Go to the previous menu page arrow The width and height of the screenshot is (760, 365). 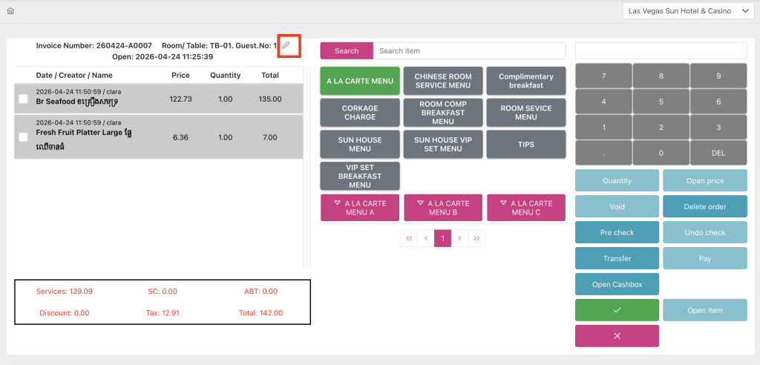426,238
